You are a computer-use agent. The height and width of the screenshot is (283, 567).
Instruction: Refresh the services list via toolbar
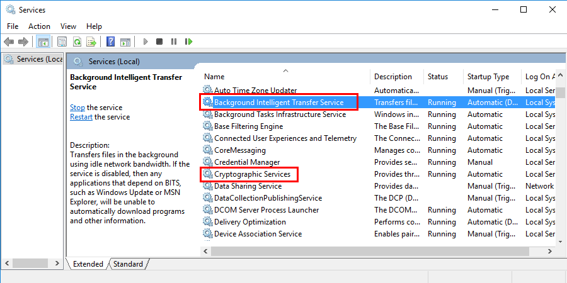pyautogui.click(x=77, y=42)
